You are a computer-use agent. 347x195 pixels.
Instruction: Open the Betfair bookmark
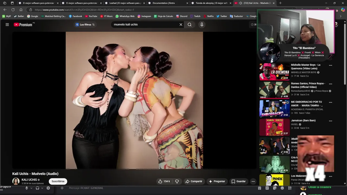pos(19,16)
